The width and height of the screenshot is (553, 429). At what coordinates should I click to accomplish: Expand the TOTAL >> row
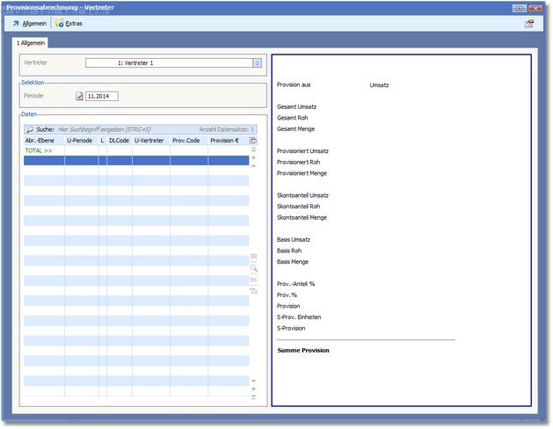39,151
